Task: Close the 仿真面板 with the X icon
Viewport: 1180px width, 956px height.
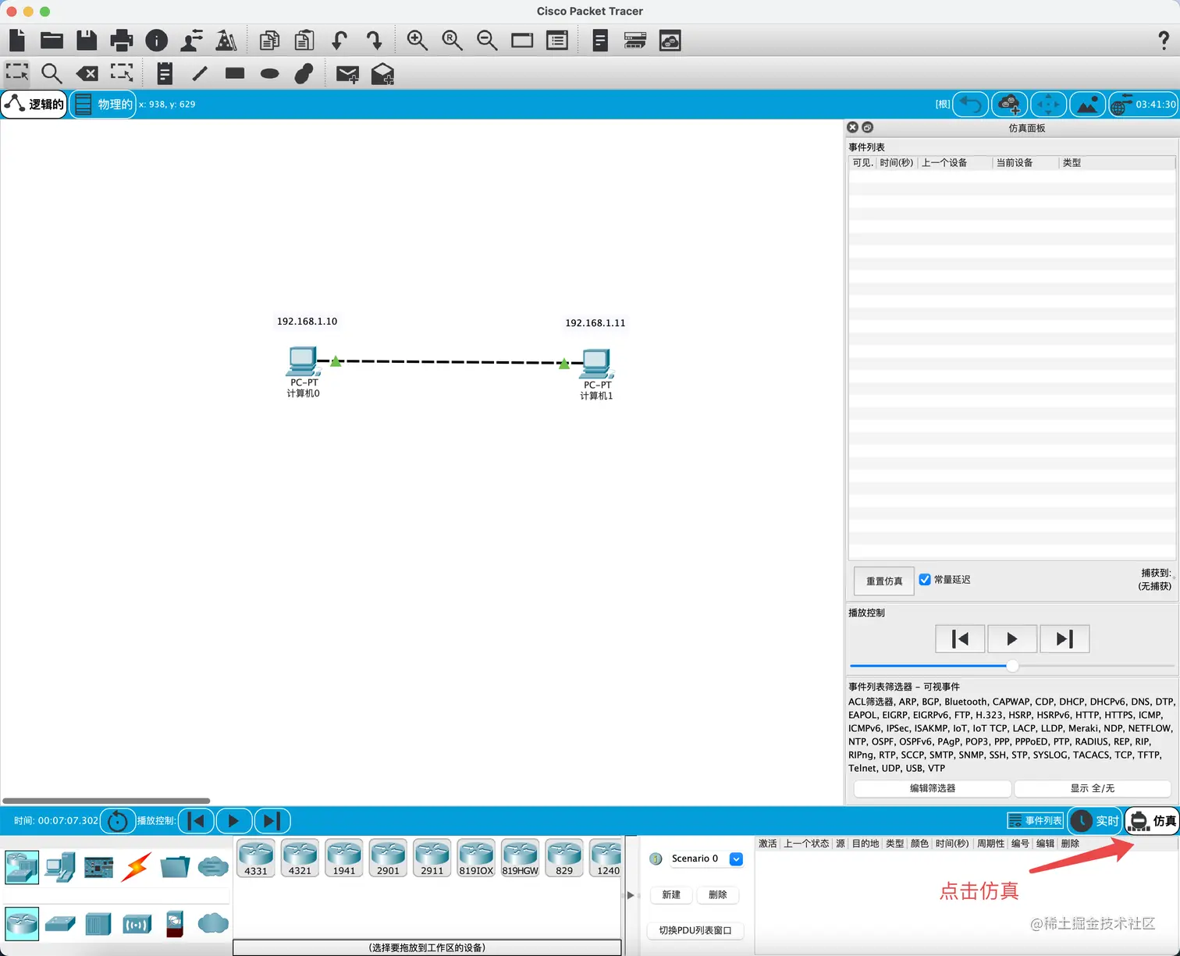Action: pos(853,127)
